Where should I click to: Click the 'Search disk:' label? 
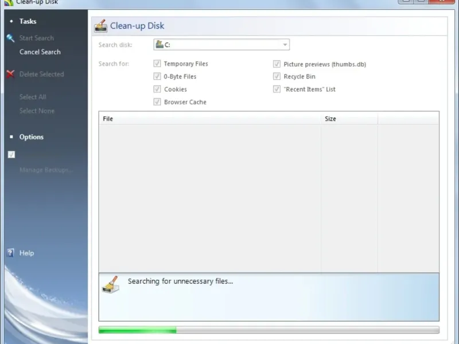click(x=115, y=45)
